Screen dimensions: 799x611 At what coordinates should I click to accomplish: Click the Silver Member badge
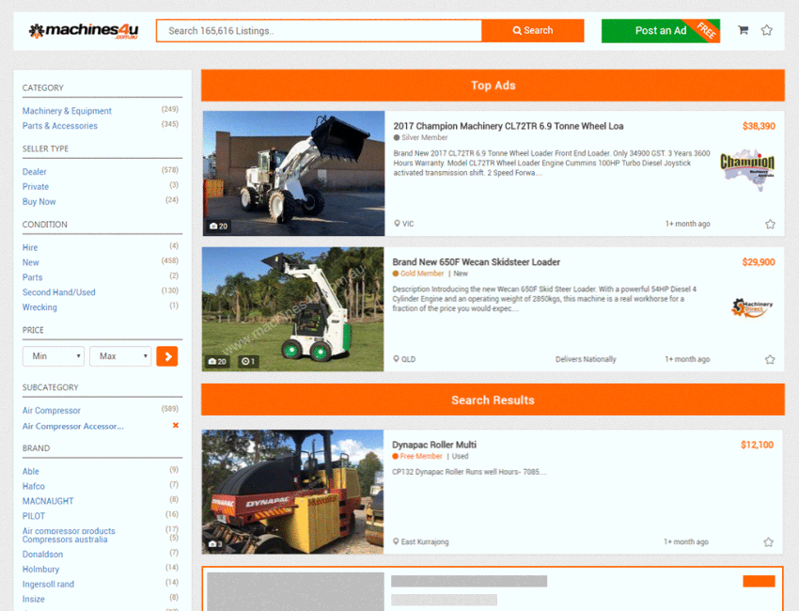(x=420, y=137)
